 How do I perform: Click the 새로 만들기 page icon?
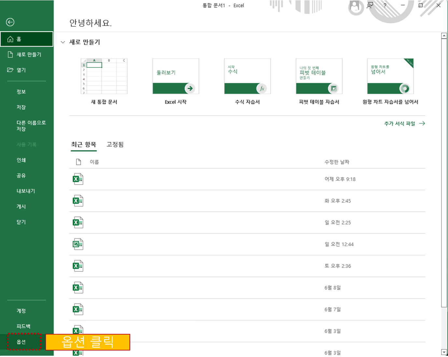tap(10, 54)
